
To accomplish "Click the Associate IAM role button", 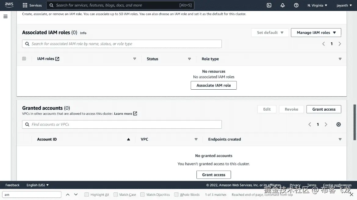I will pyautogui.click(x=214, y=85).
